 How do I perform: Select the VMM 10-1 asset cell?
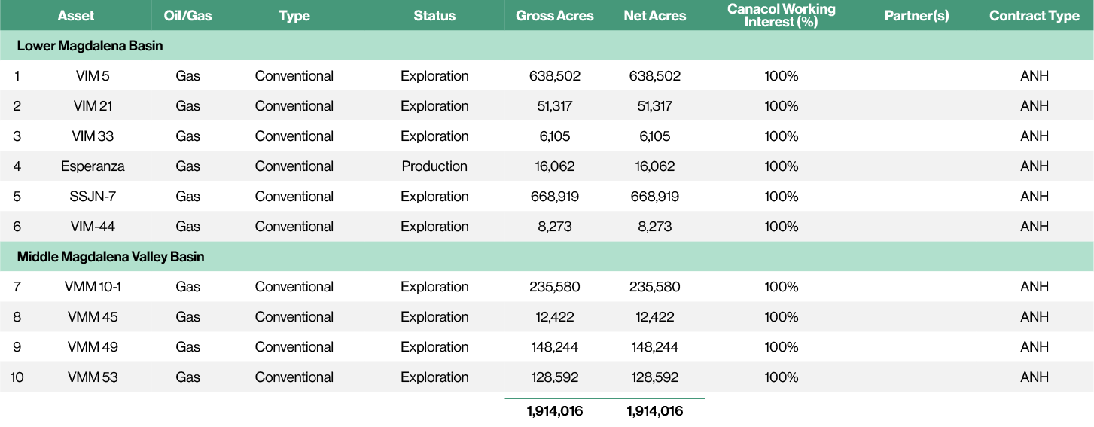pos(93,287)
